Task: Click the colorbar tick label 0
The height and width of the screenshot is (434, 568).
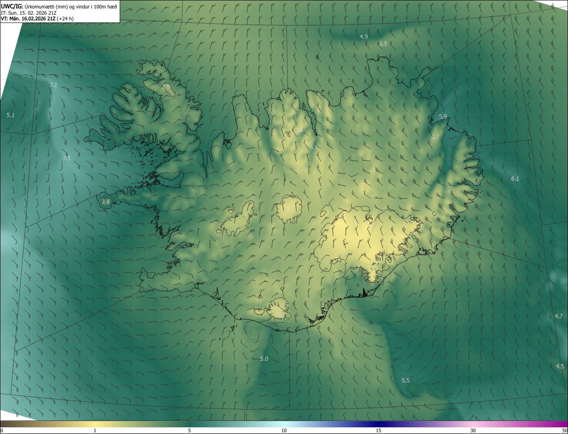Action: tap(2, 431)
